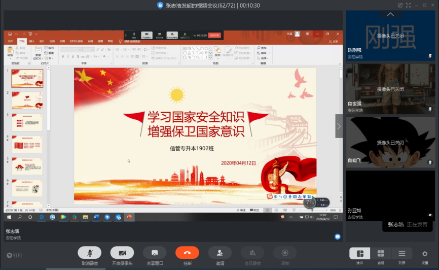This screenshot has width=439, height=270.
Task: Invite participants using 邀请 button
Action: point(220,253)
